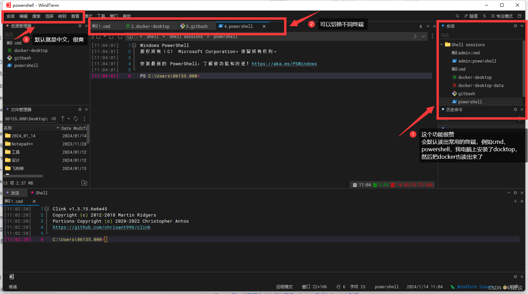This screenshot has width=528, height=294.
Task: Open the 查看 menu
Action: click(x=75, y=16)
